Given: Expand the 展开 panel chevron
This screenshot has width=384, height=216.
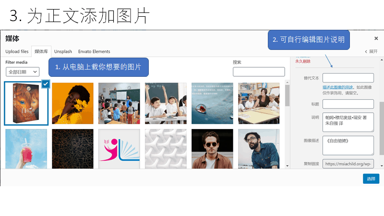Looking at the screenshot, I should (372, 51).
